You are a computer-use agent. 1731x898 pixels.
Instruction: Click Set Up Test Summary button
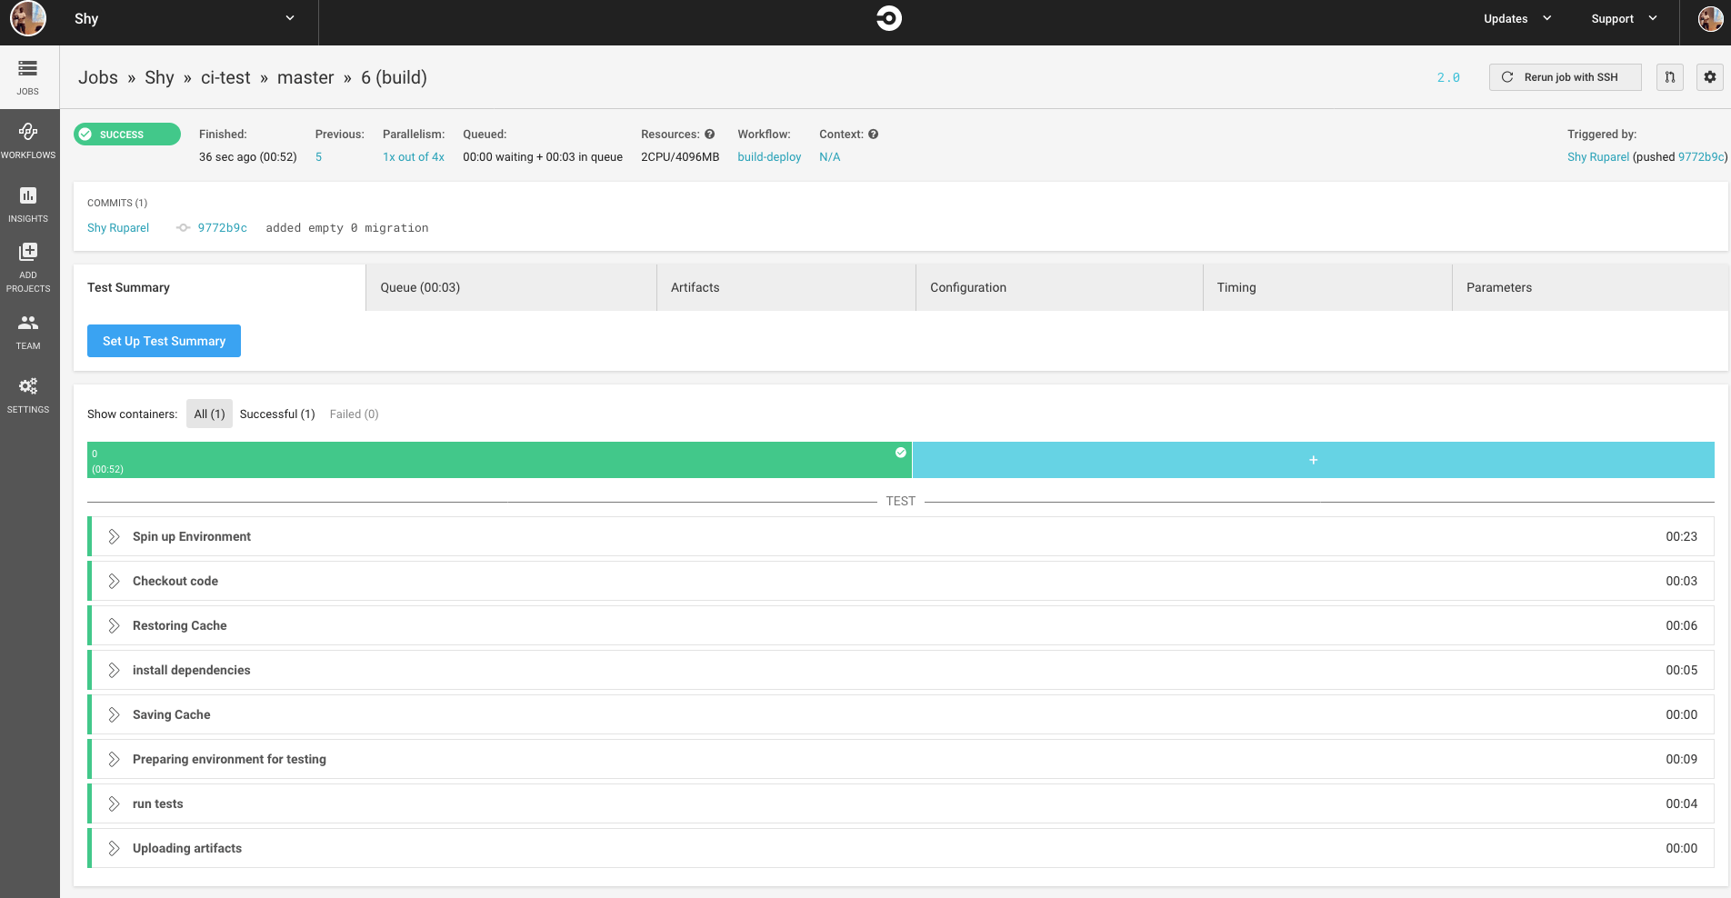point(164,341)
